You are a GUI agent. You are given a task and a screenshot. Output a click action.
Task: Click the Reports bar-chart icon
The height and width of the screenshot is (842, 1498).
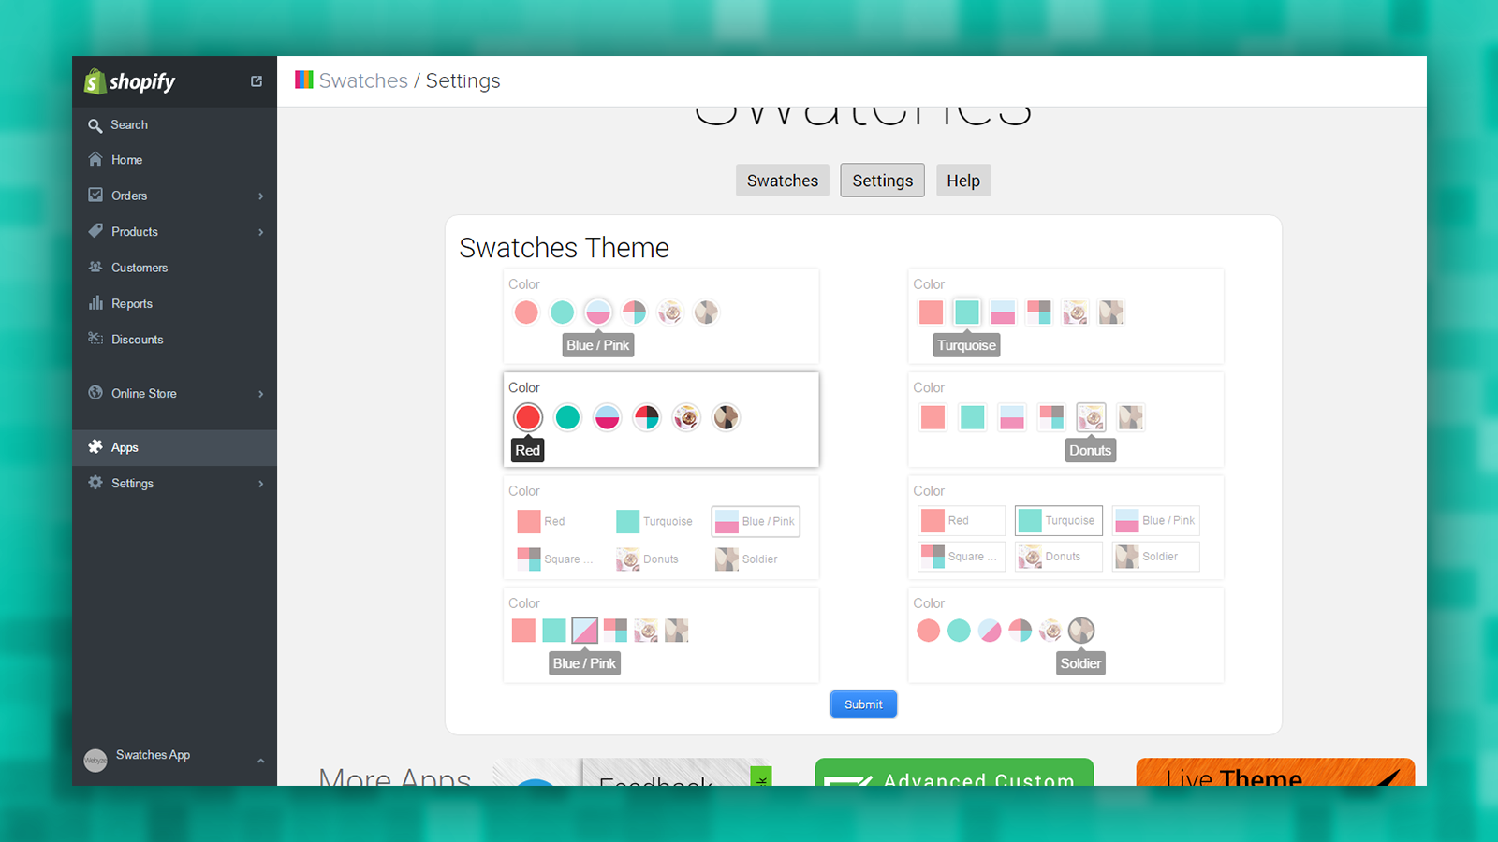coord(96,303)
